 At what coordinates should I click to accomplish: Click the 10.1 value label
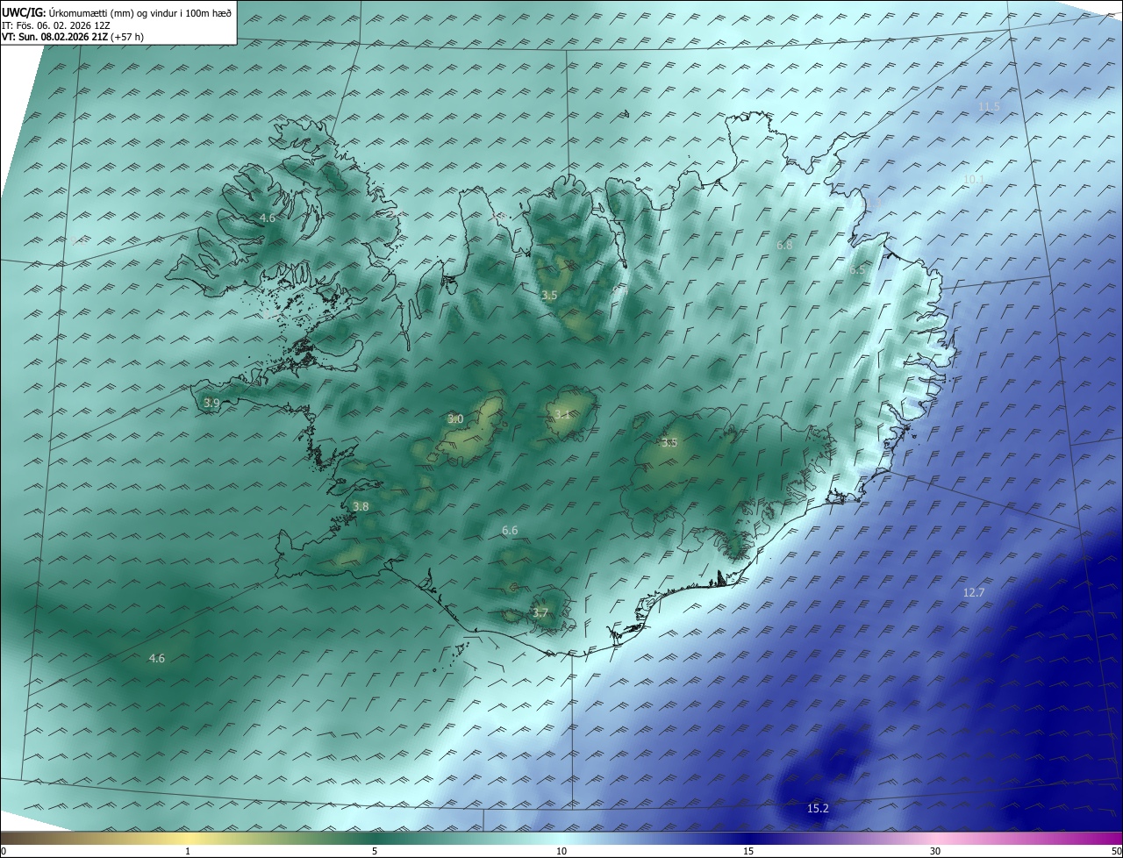pyautogui.click(x=974, y=179)
